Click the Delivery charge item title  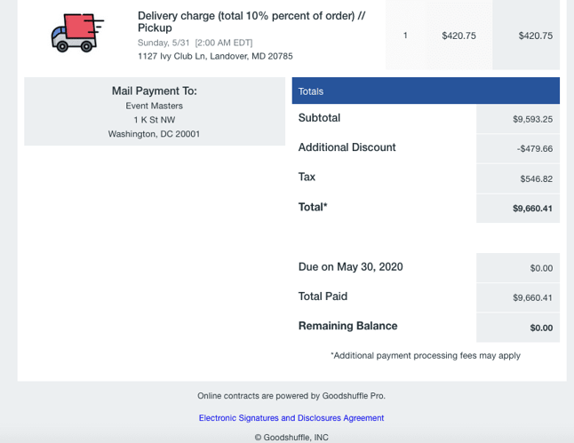(x=251, y=21)
